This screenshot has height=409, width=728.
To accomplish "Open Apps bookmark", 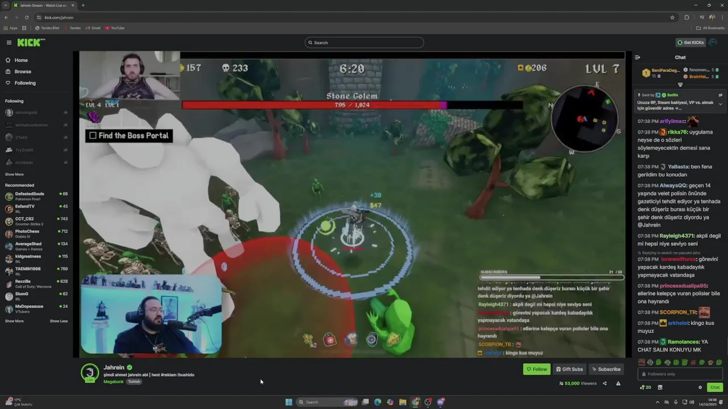I will (x=10, y=28).
